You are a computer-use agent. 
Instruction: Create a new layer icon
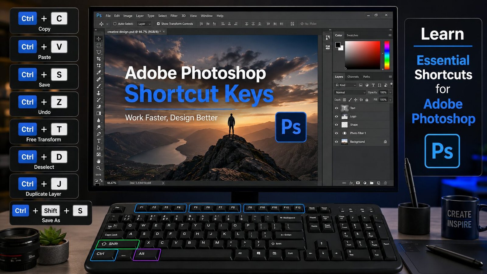tap(378, 183)
